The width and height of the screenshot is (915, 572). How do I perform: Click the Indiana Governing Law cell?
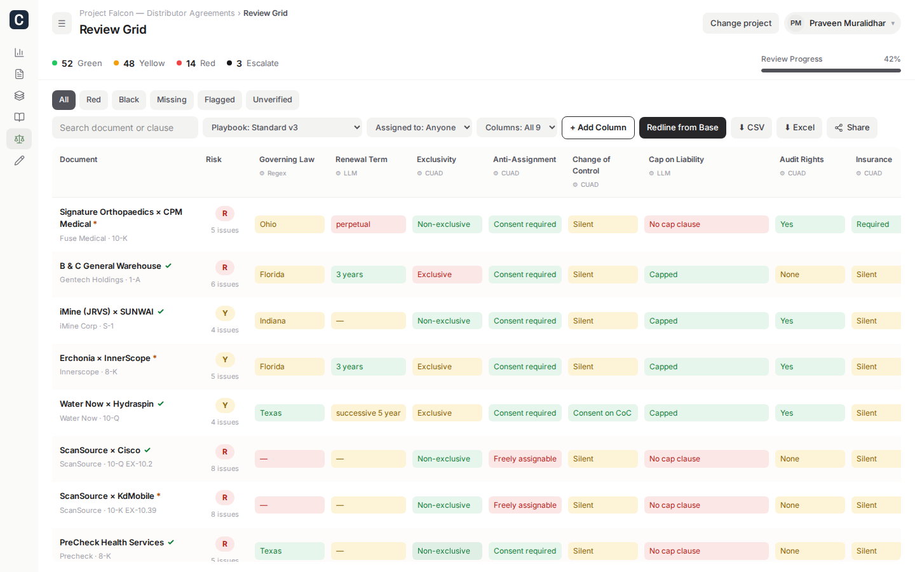coord(290,321)
